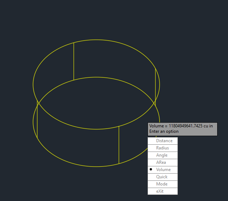The image size is (228, 201).
Task: Pick Angle in the options list
Action: point(163,155)
